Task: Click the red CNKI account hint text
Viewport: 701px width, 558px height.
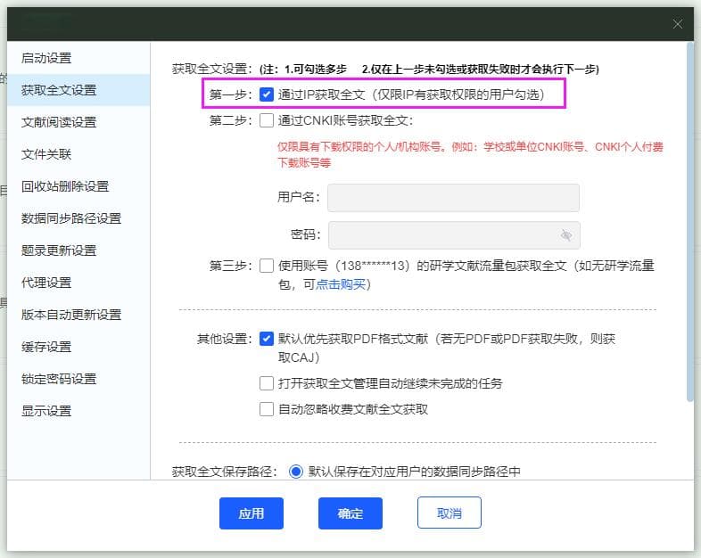Action: coord(470,154)
